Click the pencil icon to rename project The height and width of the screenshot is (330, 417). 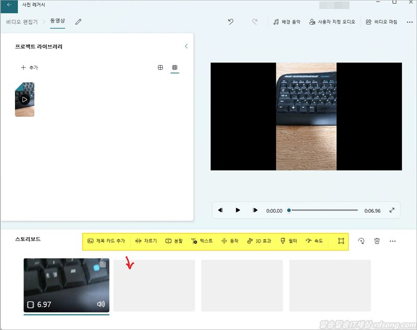78,22
